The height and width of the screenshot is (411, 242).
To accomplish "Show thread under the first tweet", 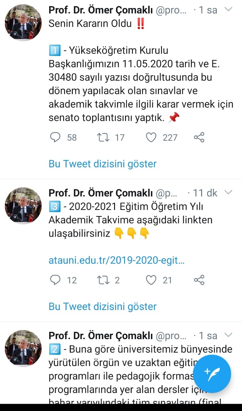I will [102, 164].
